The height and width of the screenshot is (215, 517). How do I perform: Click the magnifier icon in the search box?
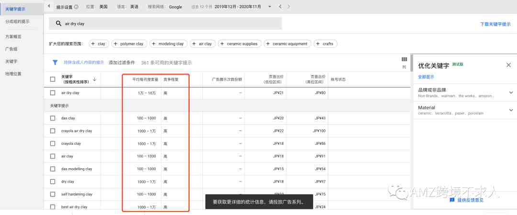click(x=59, y=23)
